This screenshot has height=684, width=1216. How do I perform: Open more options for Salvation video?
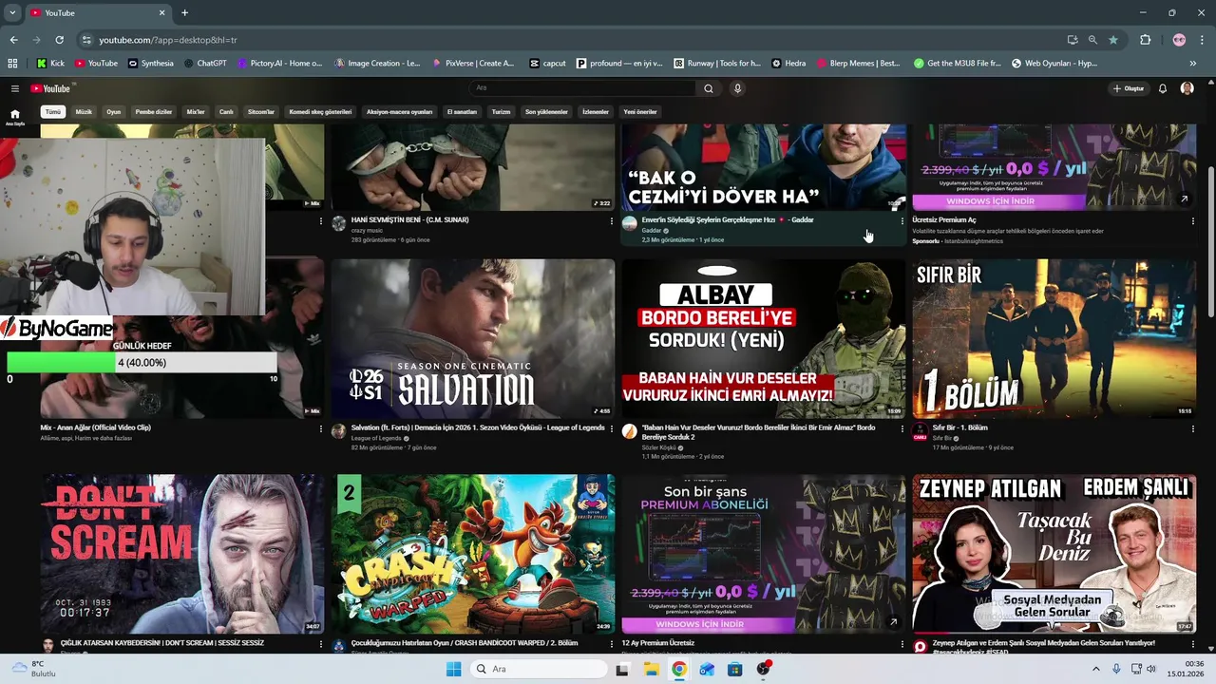611,428
